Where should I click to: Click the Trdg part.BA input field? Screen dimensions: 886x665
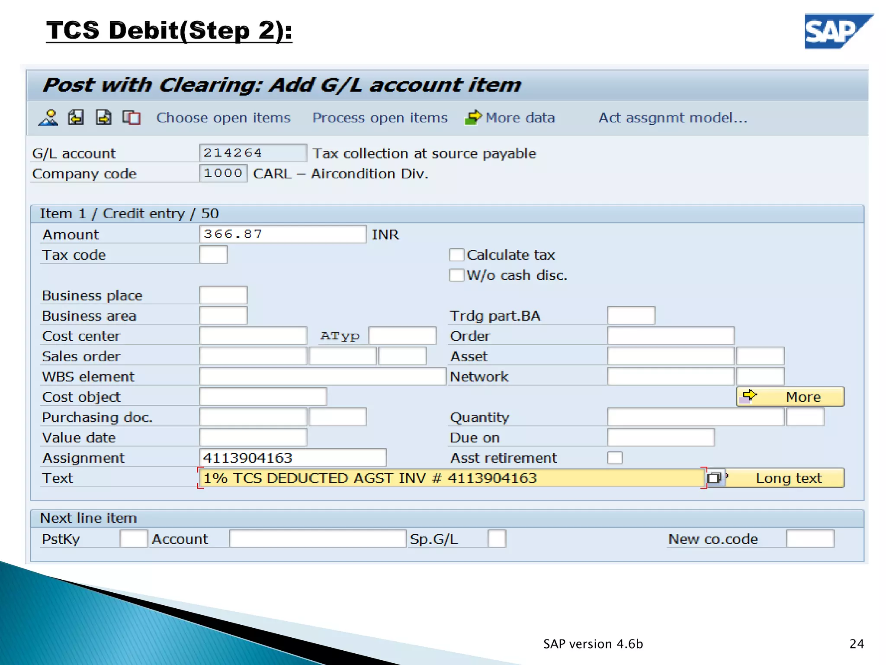tap(631, 316)
